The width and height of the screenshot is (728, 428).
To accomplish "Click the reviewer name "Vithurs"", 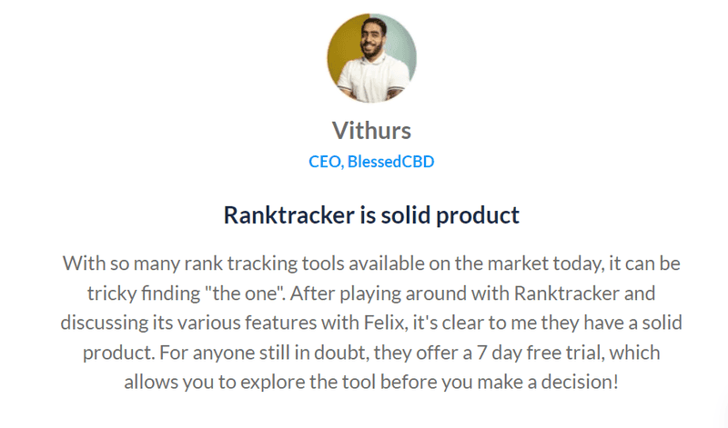I will pos(371,131).
